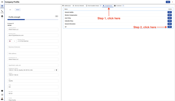Click the General Information row name
Viewport: 175px width, 101px height.
(x=70, y=24)
